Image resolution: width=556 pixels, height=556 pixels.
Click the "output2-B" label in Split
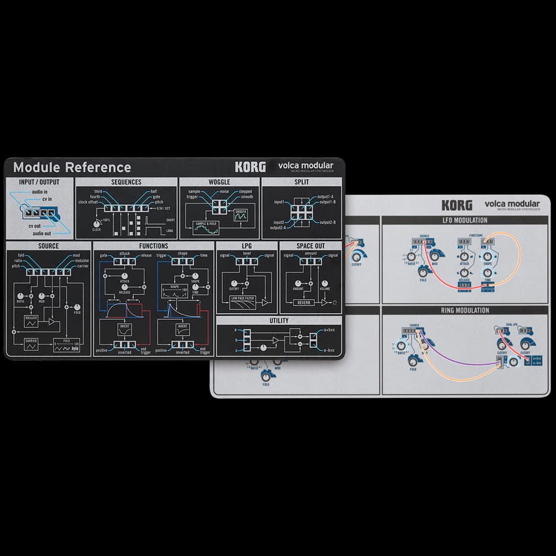327,222
